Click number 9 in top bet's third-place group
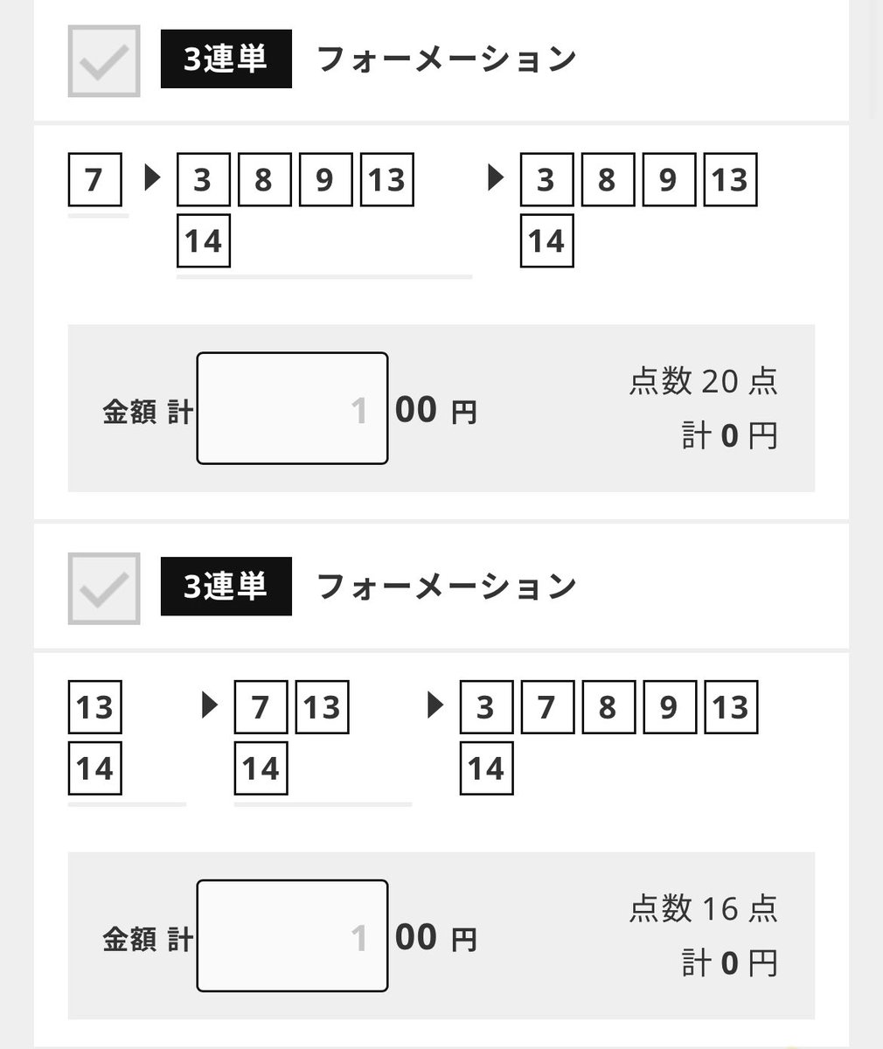The height and width of the screenshot is (1049, 883). [x=669, y=179]
